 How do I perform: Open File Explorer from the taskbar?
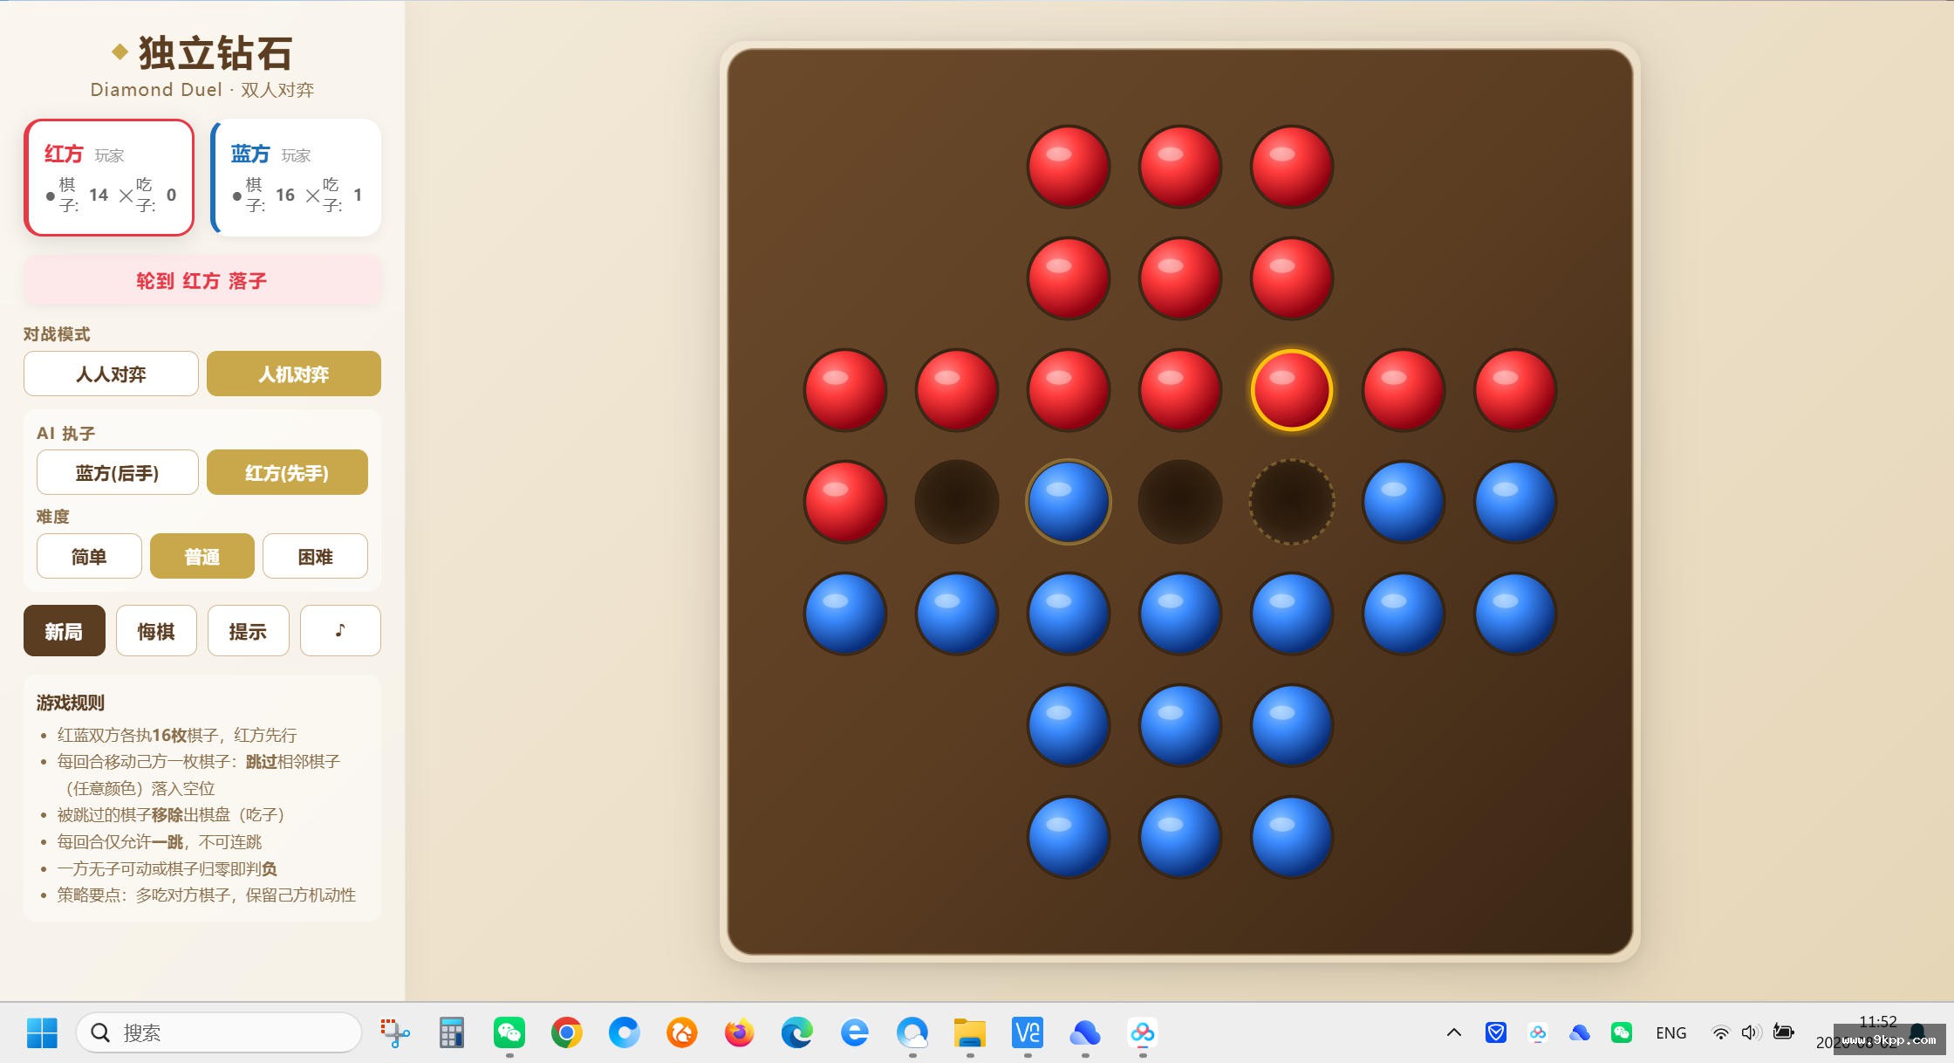point(970,1032)
